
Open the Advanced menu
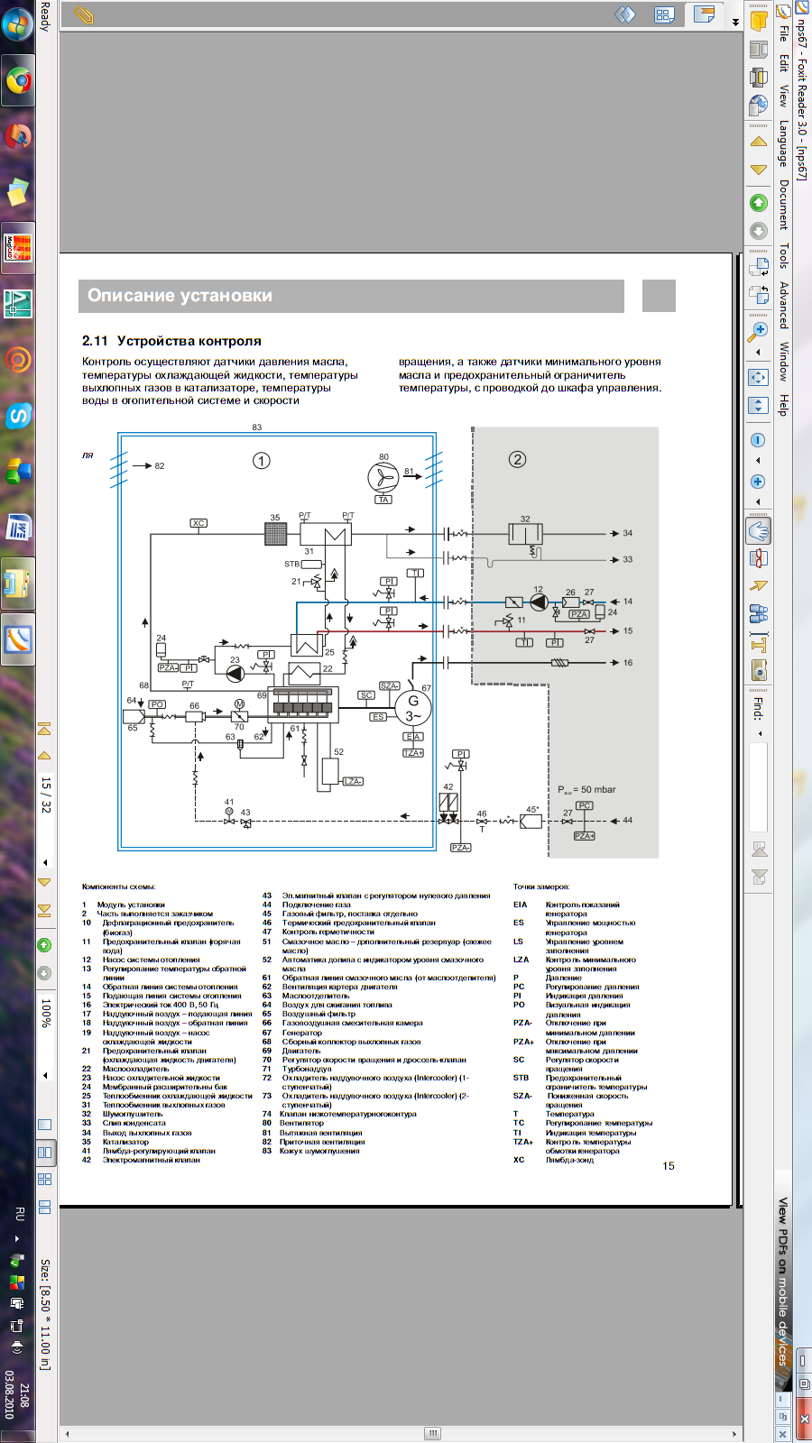tap(783, 305)
